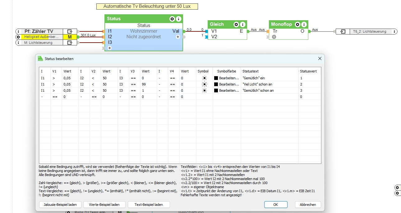Click info icon on Monoflop block

pos(304,24)
